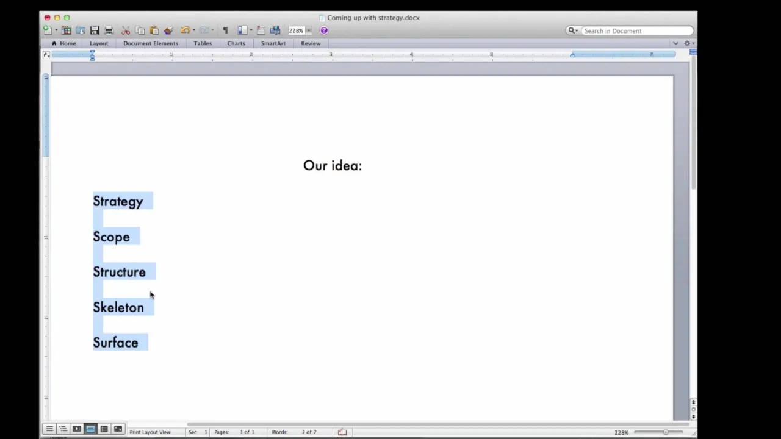This screenshot has height=439, width=781.
Task: Open the Review ribbon tab
Action: coord(311,43)
